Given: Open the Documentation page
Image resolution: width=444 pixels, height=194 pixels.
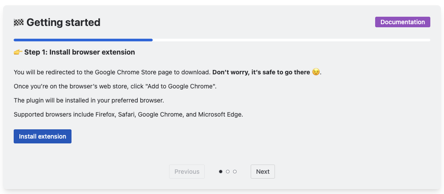Looking at the screenshot, I should (403, 22).
